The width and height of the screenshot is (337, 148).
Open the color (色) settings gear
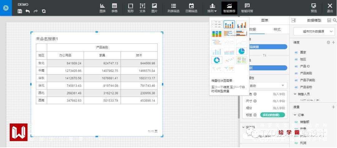coord(255,94)
